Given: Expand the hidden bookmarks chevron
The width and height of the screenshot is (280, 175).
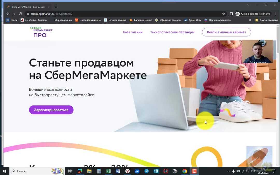Looking at the screenshot, I should [250, 20].
